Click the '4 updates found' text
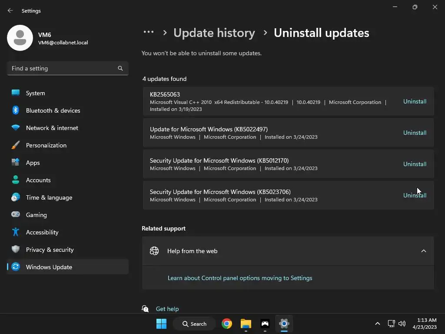The image size is (445, 334). 164,79
